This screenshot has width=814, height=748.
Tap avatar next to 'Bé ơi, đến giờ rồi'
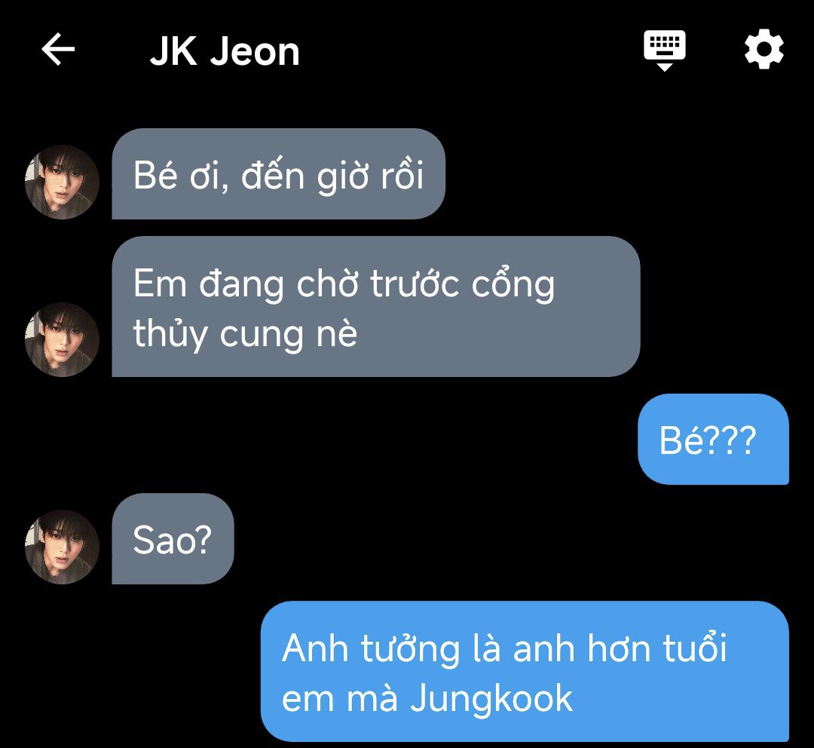click(63, 182)
